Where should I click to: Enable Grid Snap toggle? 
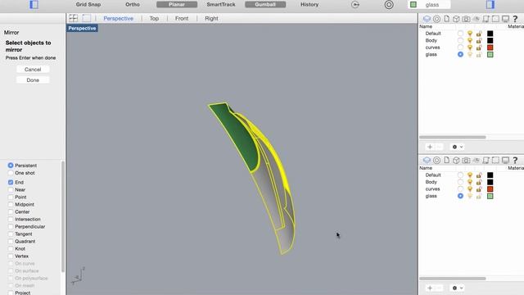88,5
